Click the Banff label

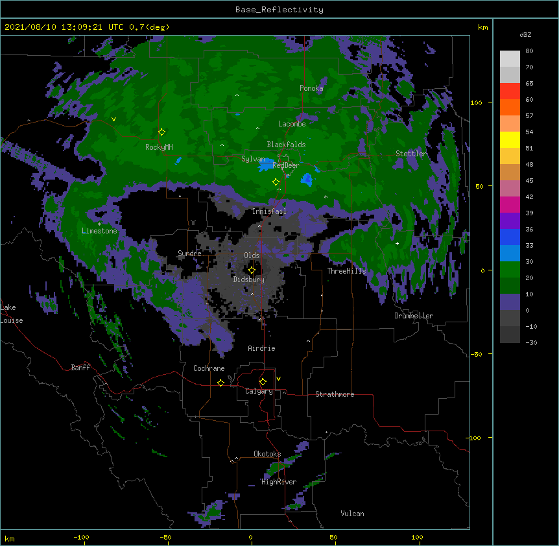click(80, 368)
